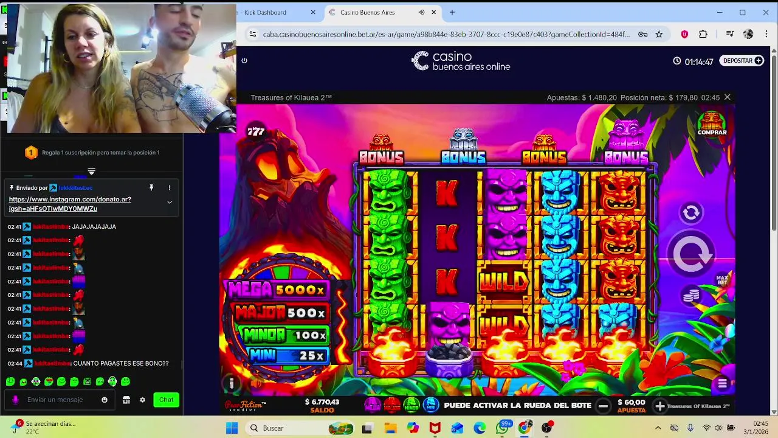This screenshot has width=778, height=438.
Task: Click the purple microphone icon in chat input
Action: [x=15, y=400]
